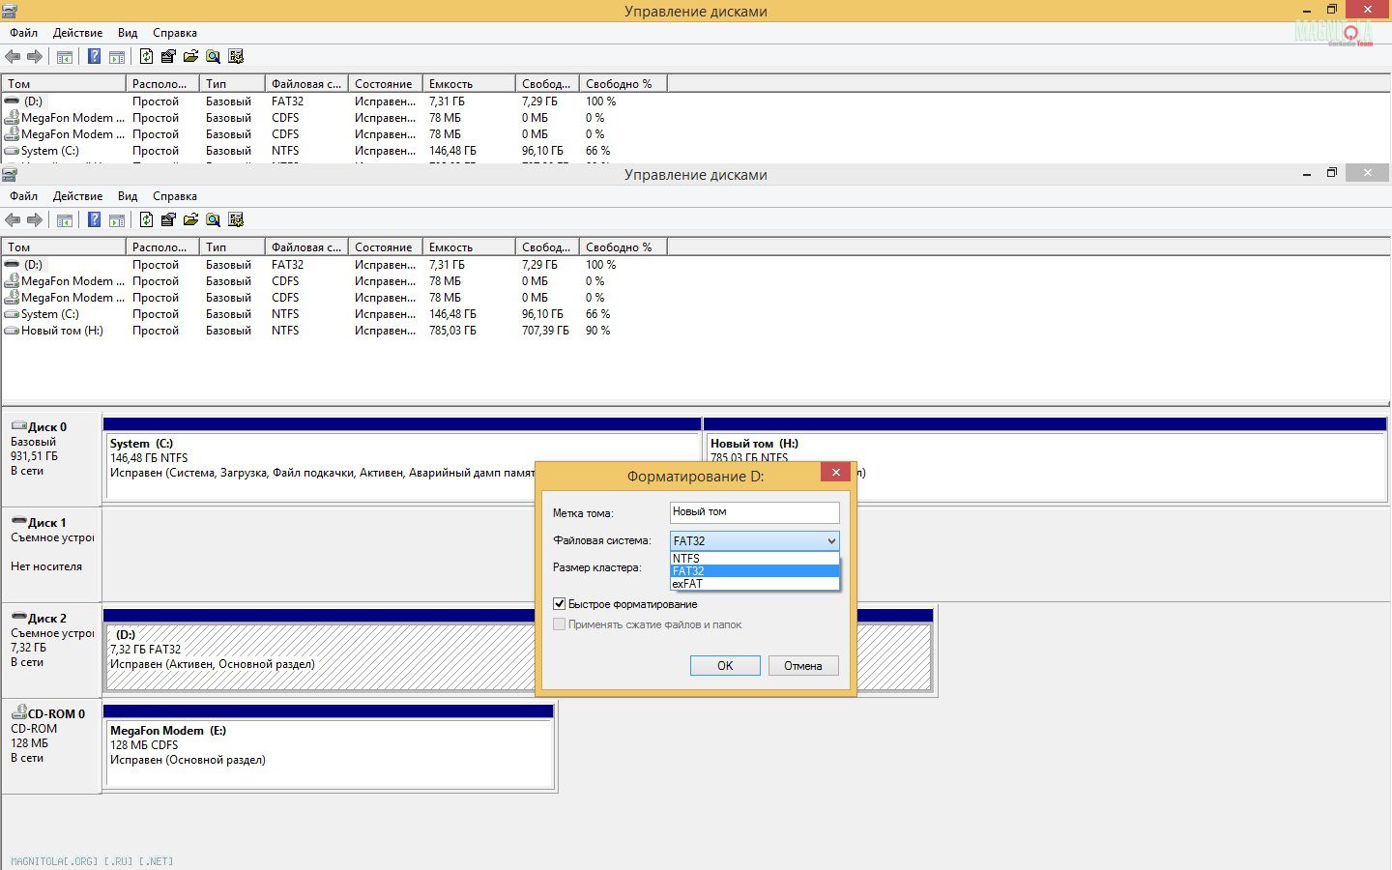This screenshot has height=870, width=1392.
Task: Open Вид menu in upper window
Action: point(128,33)
